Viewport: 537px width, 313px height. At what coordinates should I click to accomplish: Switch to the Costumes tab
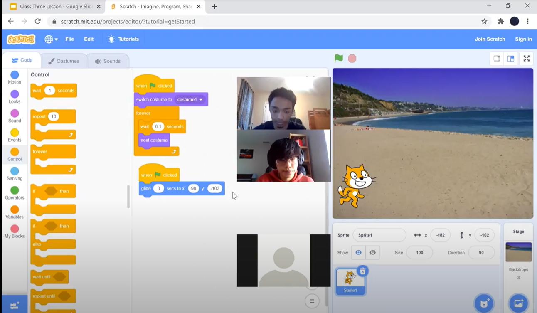[64, 61]
